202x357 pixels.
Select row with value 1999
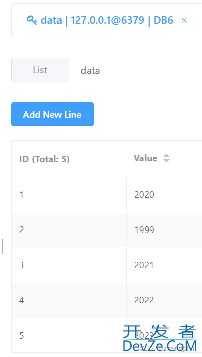pyautogui.click(x=107, y=230)
